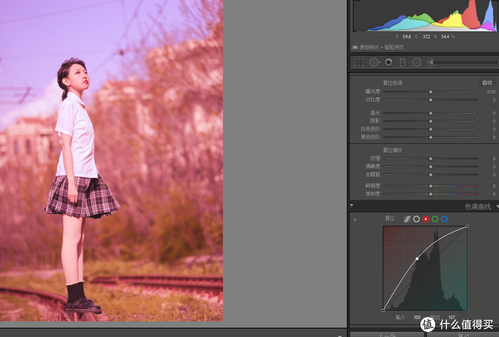Open the toolbar options triangle below preview
Viewport: 499px width, 337px height.
pyautogui.click(x=340, y=336)
